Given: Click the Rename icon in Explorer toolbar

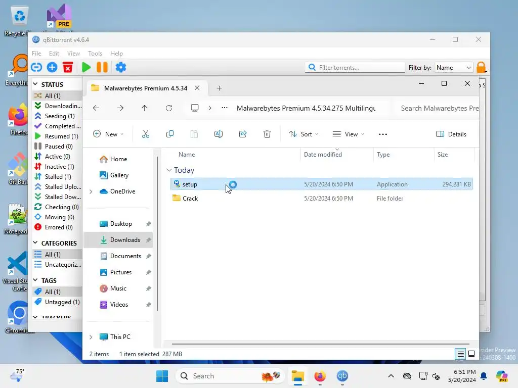Looking at the screenshot, I should pyautogui.click(x=219, y=134).
